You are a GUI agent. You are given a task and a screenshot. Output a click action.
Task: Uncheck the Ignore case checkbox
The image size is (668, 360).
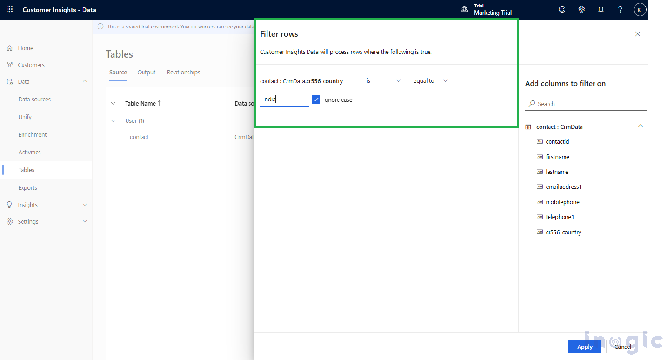tap(316, 100)
